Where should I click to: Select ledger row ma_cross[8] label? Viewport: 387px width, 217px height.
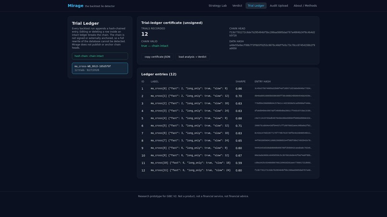pos(189,148)
